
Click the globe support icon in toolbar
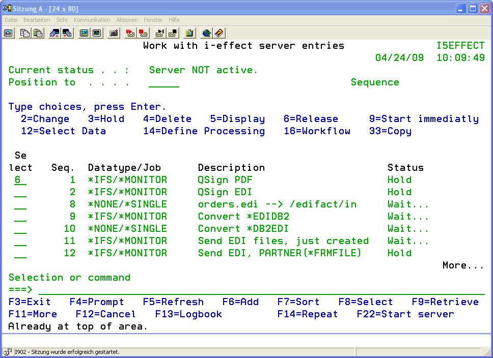(x=206, y=33)
